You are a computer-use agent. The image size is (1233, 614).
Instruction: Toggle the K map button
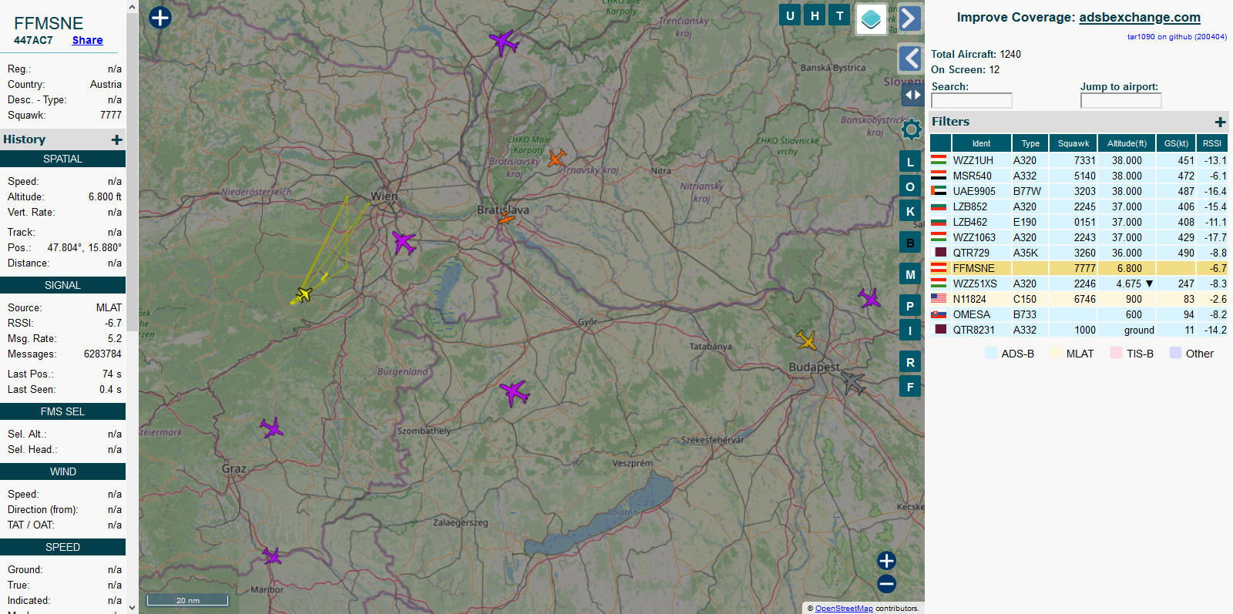tap(910, 211)
